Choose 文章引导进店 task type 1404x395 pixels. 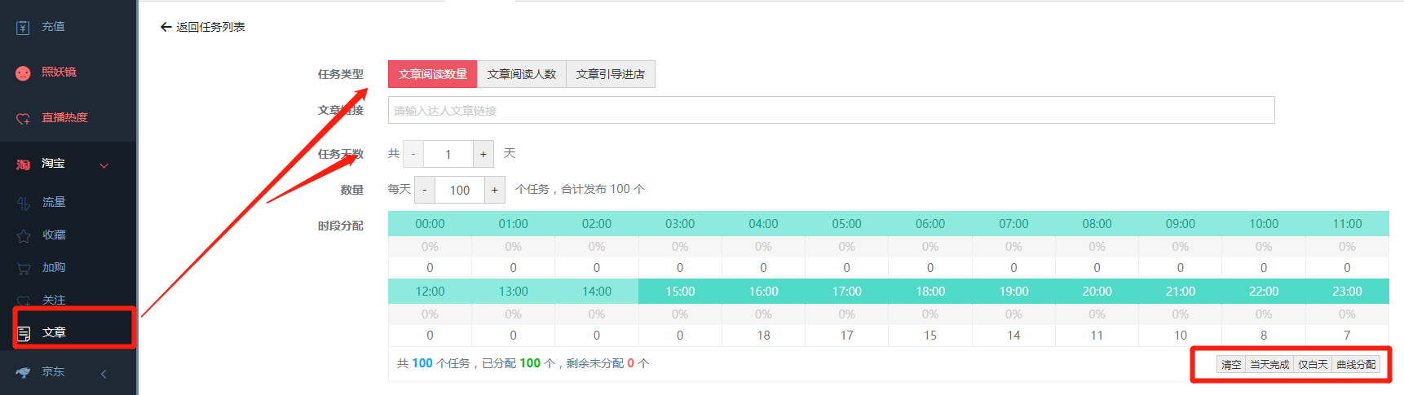(610, 74)
